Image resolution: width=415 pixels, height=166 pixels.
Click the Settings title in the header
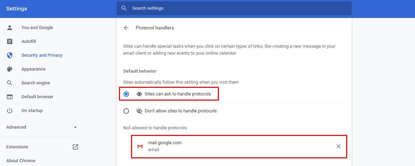point(17,9)
